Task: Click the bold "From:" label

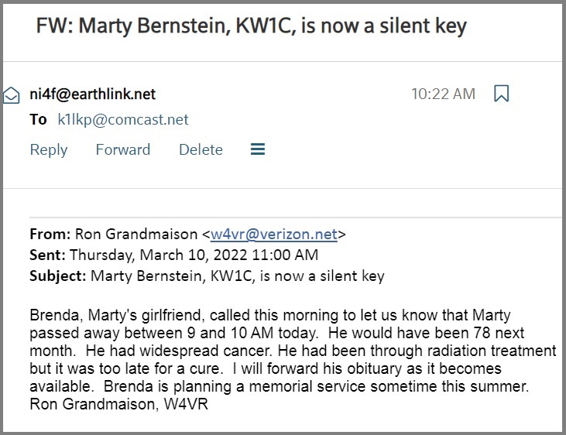Action: pyautogui.click(x=50, y=235)
